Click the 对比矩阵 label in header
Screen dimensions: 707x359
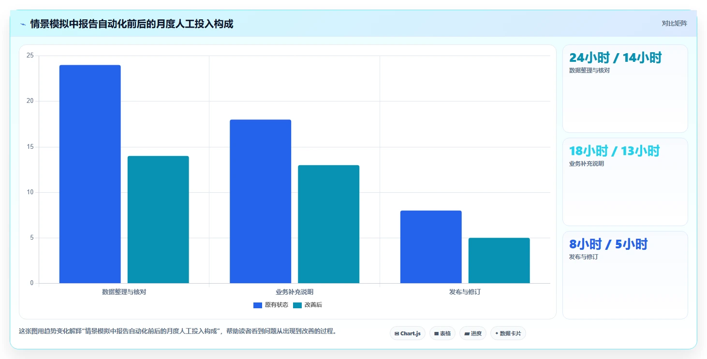coord(675,23)
